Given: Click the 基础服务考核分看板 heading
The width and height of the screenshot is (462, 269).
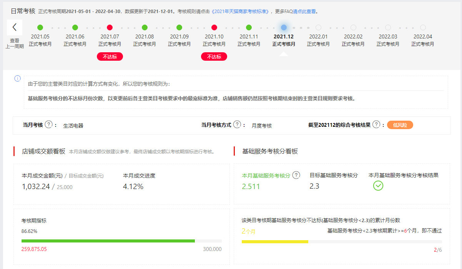Looking at the screenshot, I should pyautogui.click(x=270, y=151).
